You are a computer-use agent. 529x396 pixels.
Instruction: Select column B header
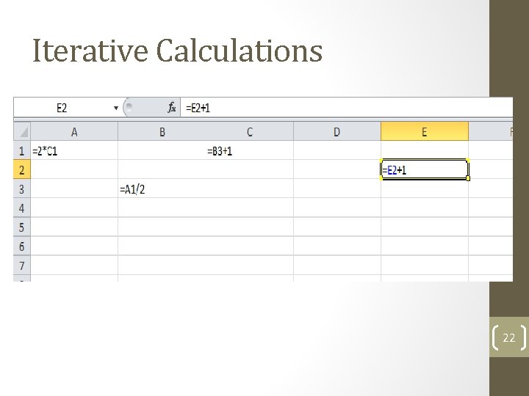point(162,132)
